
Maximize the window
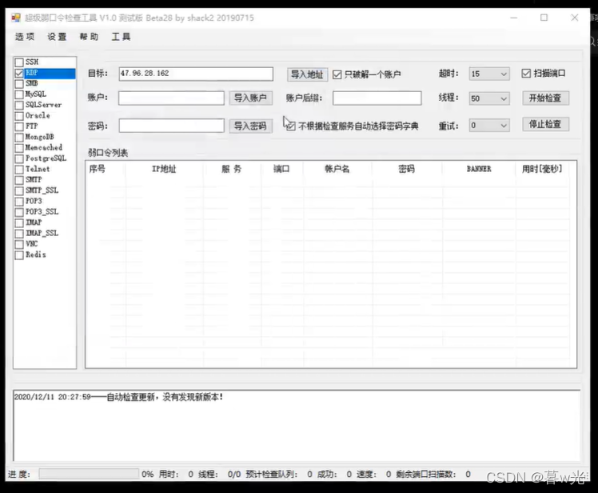[x=544, y=18]
